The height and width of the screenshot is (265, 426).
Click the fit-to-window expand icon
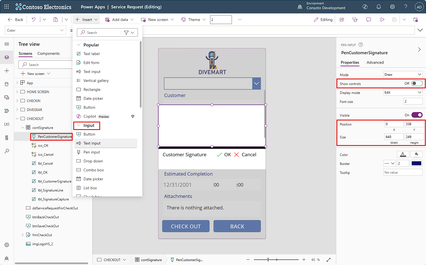pos(328,260)
